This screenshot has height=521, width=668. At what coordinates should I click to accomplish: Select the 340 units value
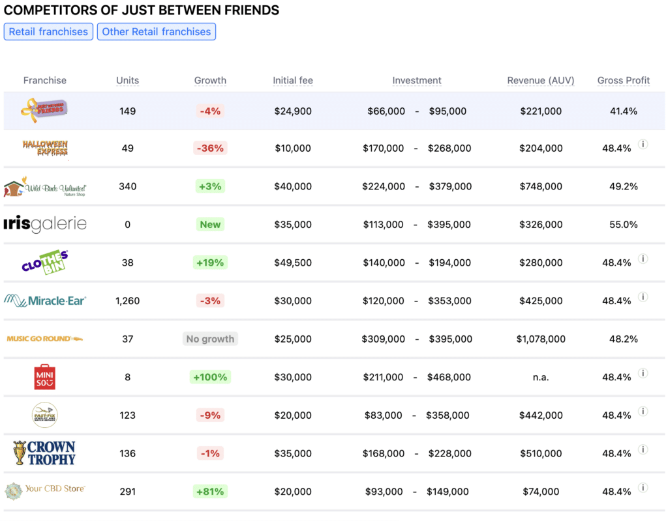coord(127,186)
